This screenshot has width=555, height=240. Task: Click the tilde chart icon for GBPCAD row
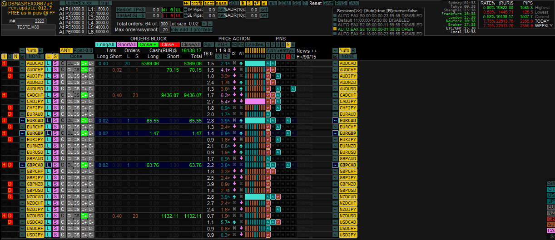pyautogui.click(x=22, y=165)
